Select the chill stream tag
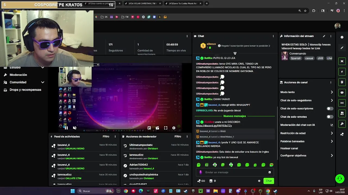This screenshot has height=195, width=348. [x=320, y=58]
